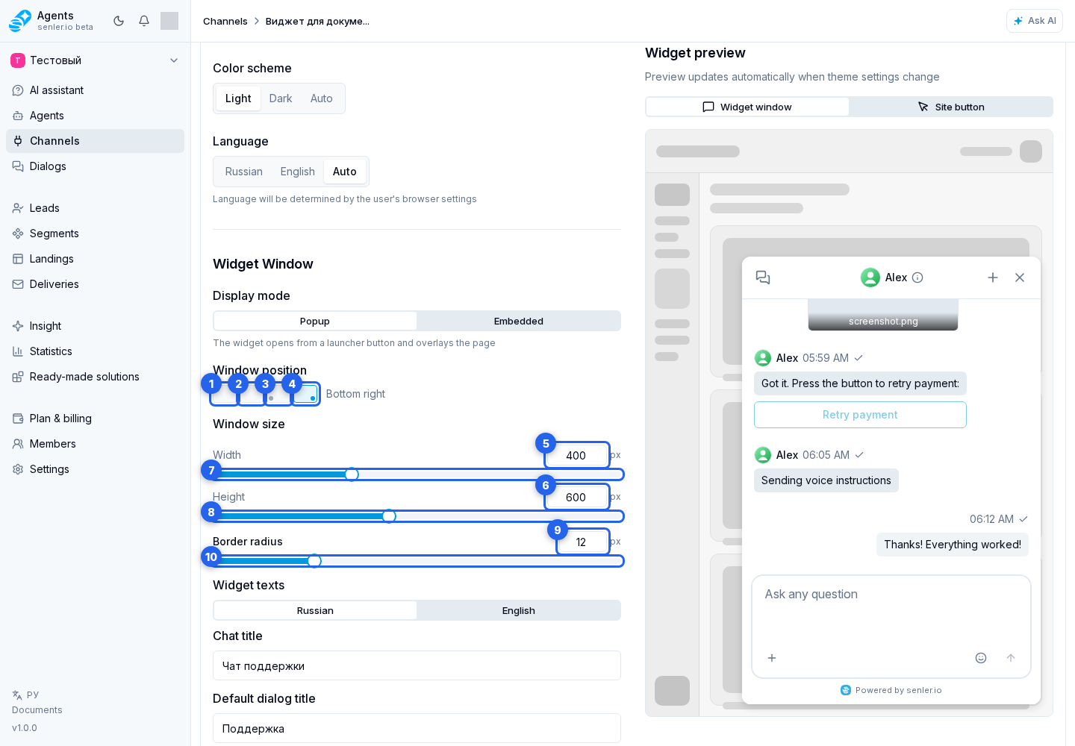Open Dialogs in the sidebar
Viewport: 1075px width, 746px height.
[95, 166]
